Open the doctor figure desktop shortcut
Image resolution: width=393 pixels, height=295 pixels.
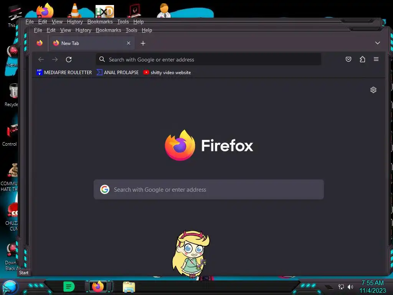pyautogui.click(x=164, y=10)
